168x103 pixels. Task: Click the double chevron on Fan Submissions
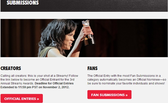coord(127,95)
